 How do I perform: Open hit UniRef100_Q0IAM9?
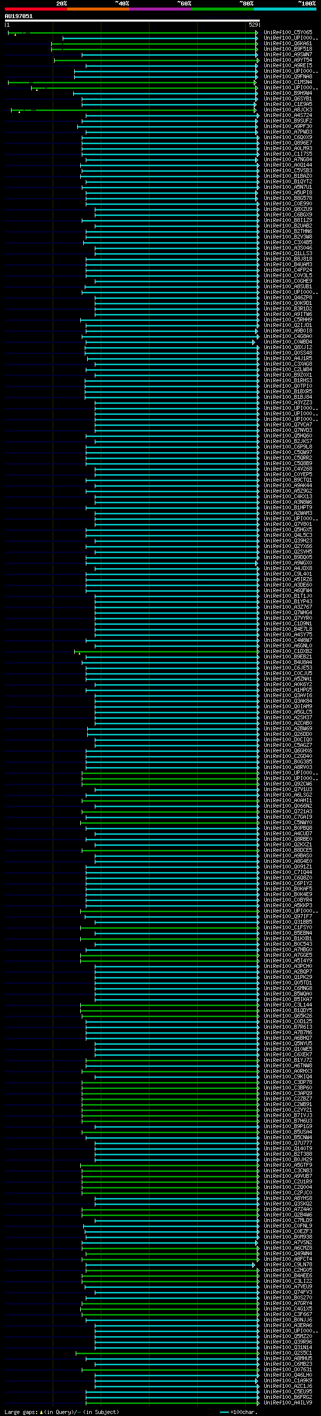click(x=288, y=706)
